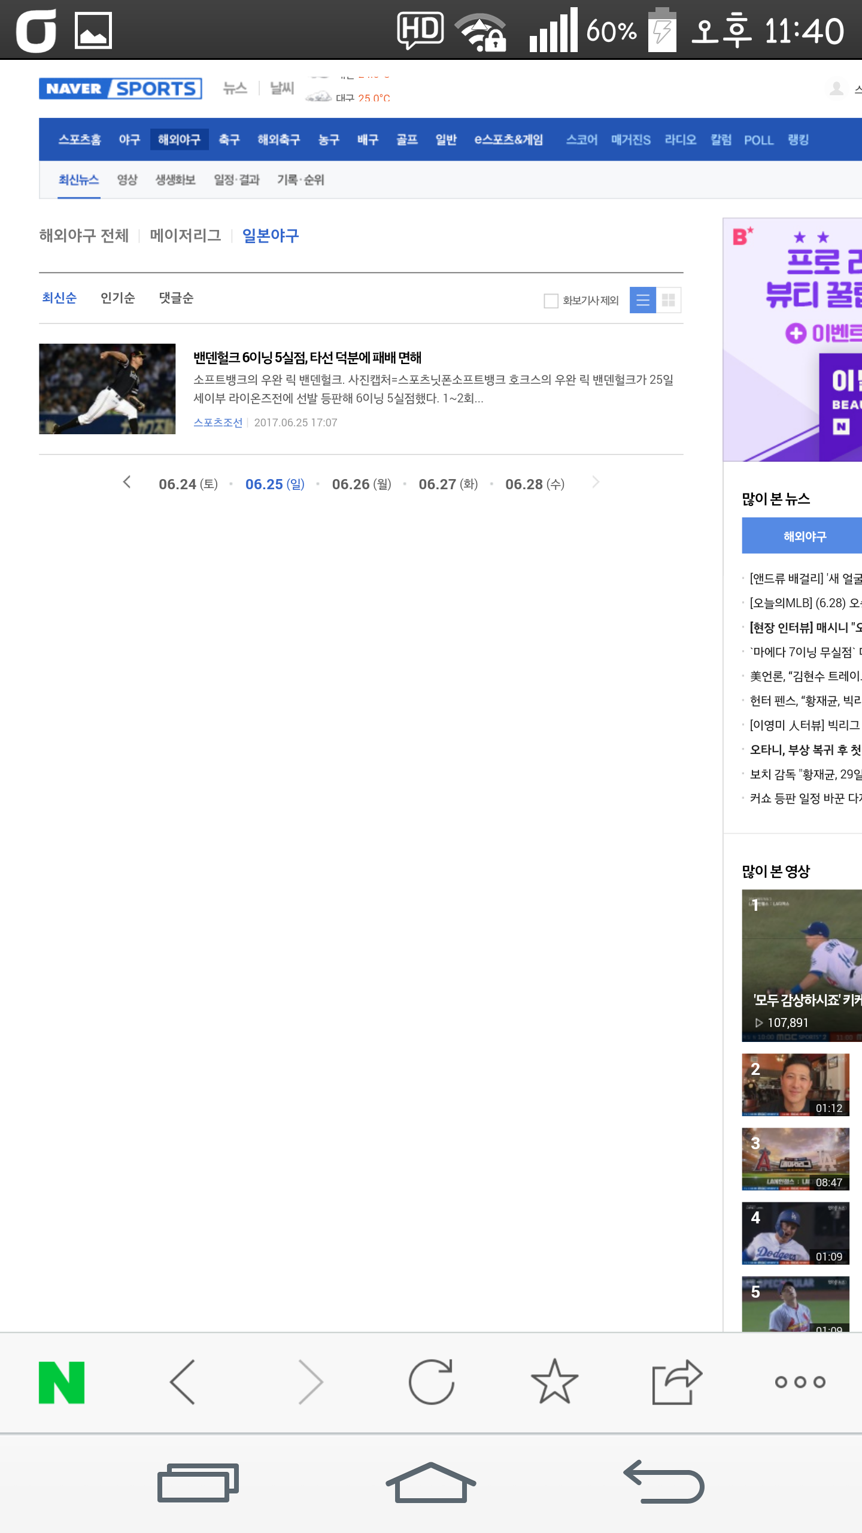The width and height of the screenshot is (862, 1533).
Task: Open Android recent apps button
Action: [x=198, y=1483]
